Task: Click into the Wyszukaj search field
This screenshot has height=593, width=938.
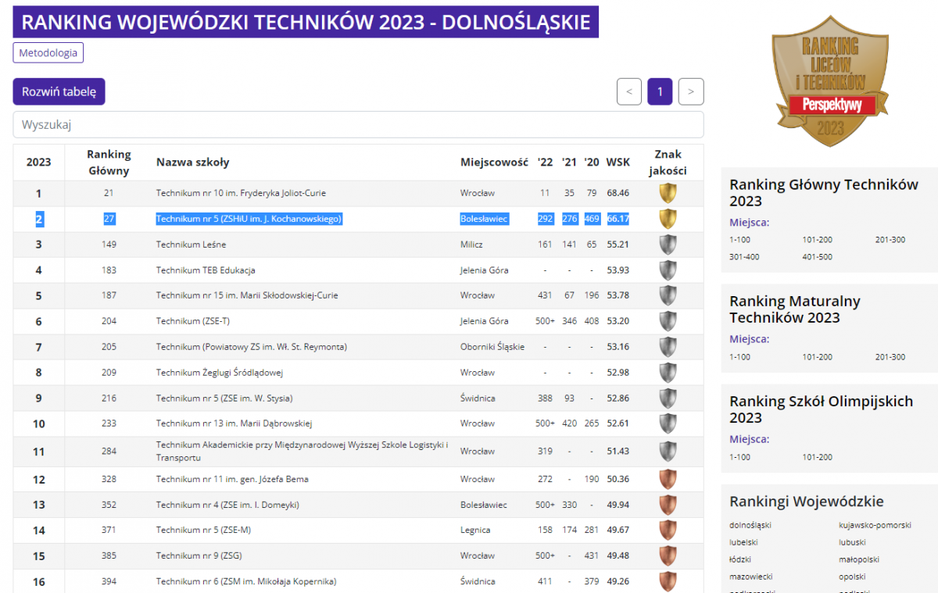Action: click(358, 125)
